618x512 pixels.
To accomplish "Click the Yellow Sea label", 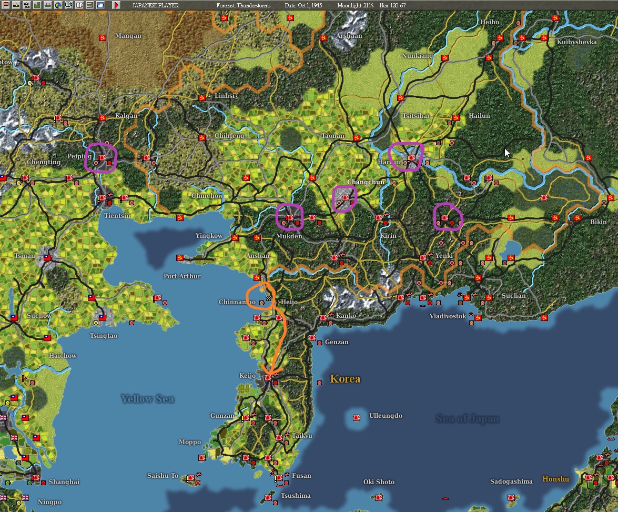I will click(147, 399).
